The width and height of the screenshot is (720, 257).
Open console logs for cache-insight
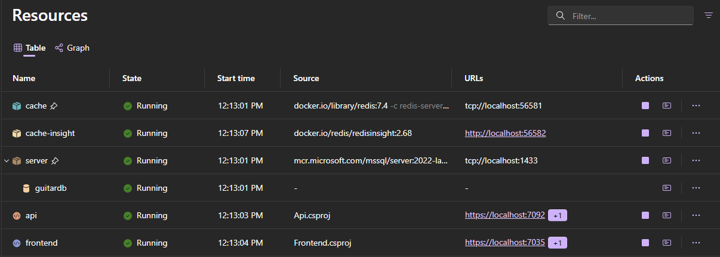667,133
